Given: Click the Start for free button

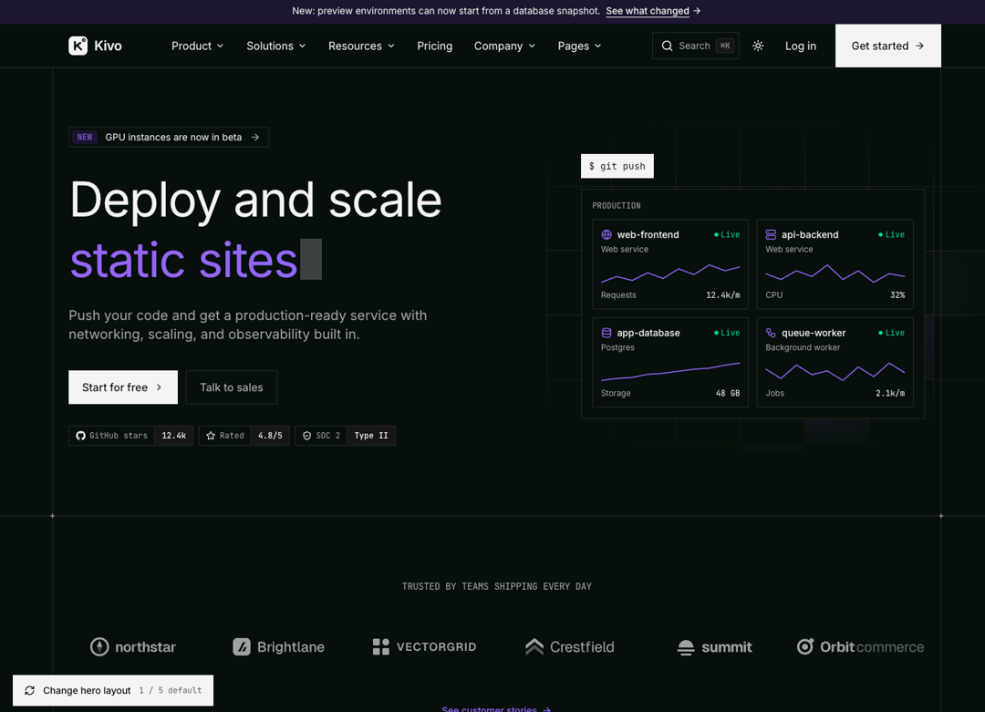Looking at the screenshot, I should 123,387.
